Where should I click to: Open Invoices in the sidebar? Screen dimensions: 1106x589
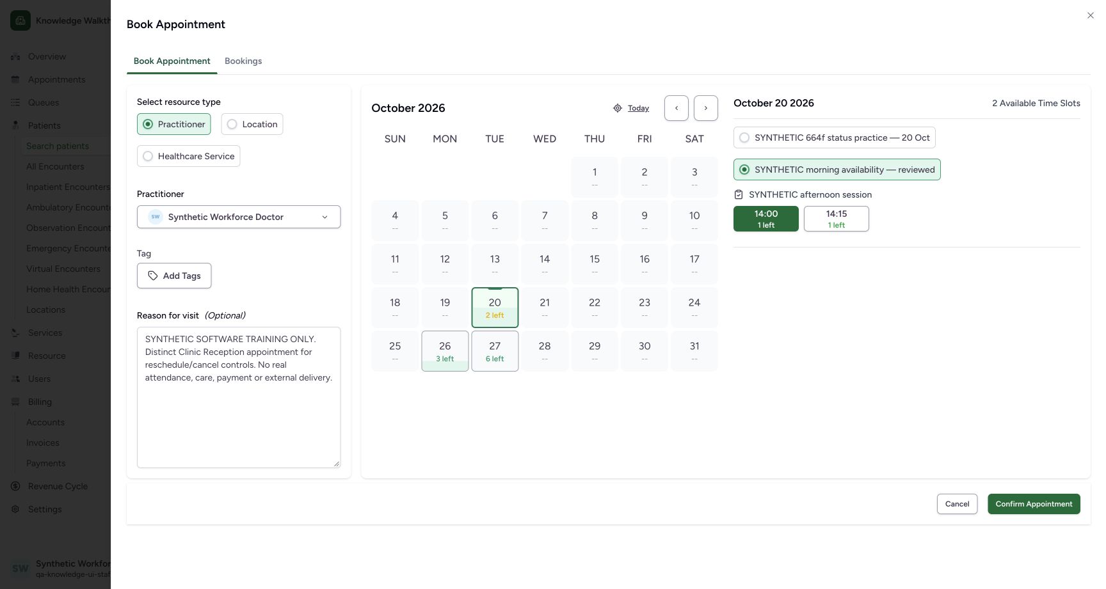[x=43, y=443]
